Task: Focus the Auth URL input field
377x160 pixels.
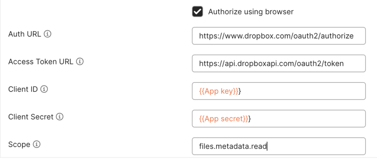Action: 279,36
